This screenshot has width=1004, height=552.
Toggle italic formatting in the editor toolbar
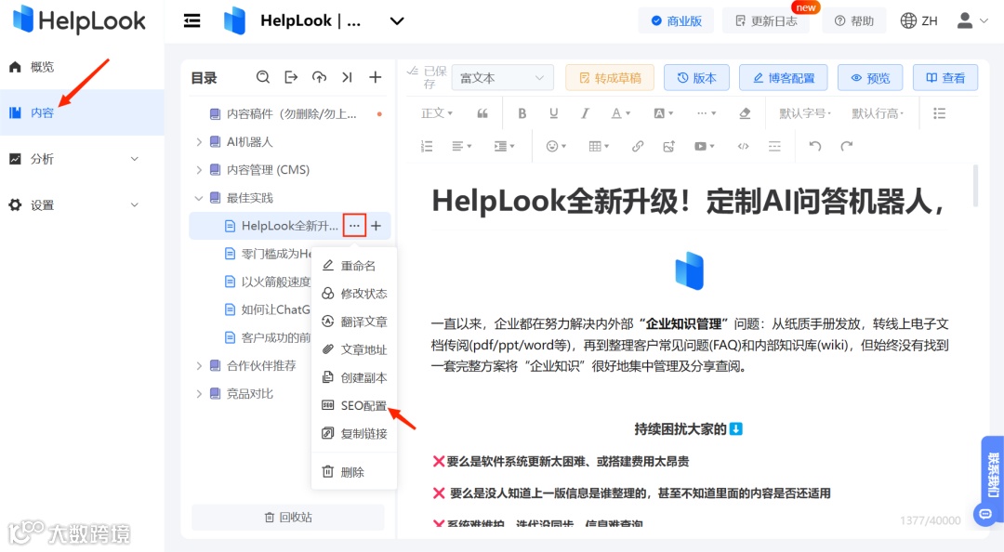click(x=584, y=113)
